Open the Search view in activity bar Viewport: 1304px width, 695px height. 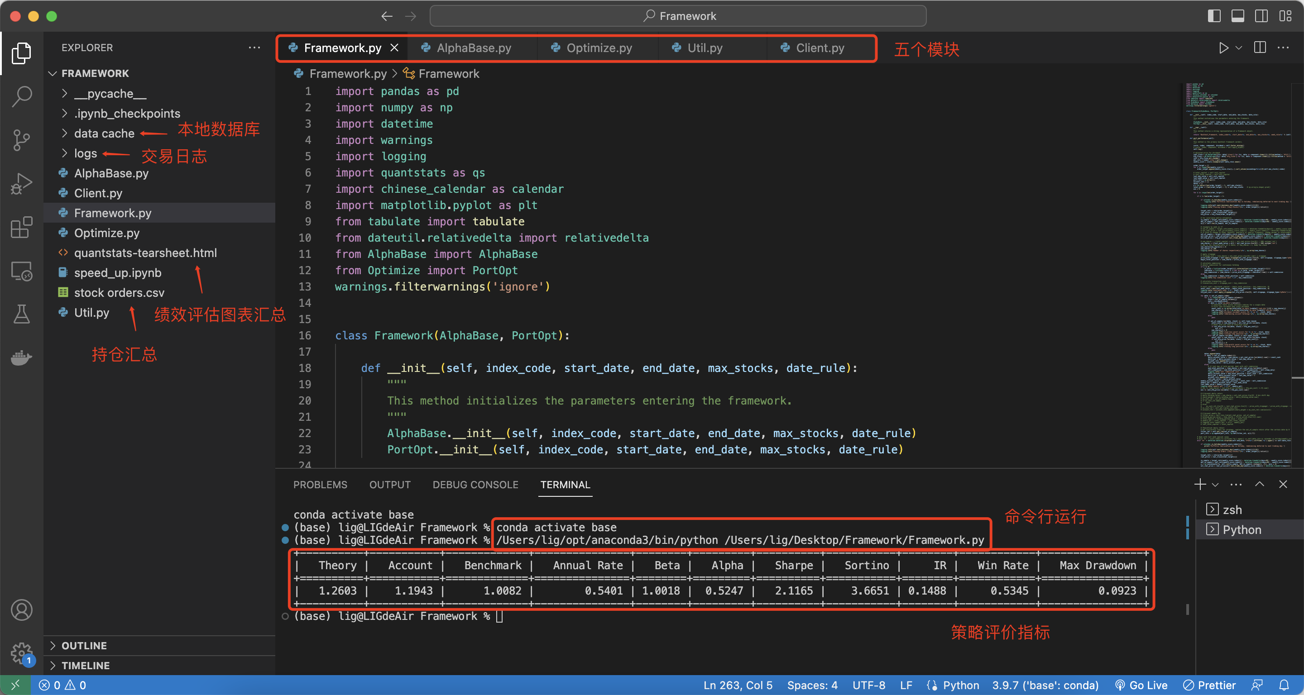click(21, 95)
